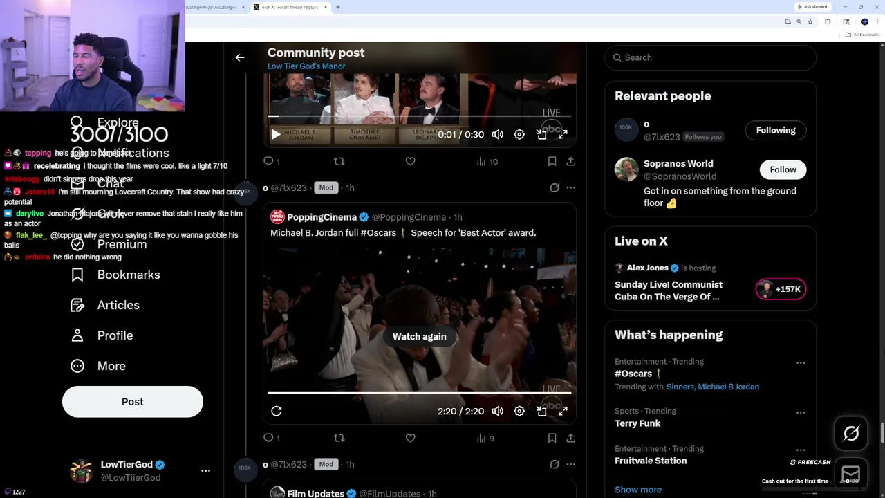
Task: Open the Chrome three-dot menu
Action: pos(876,22)
